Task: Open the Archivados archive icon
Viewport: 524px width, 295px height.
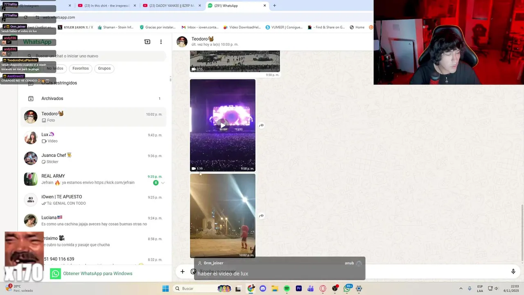Action: pyautogui.click(x=31, y=98)
